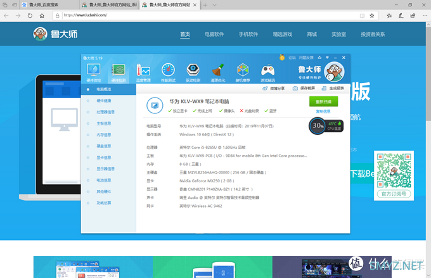This screenshot has height=278, width=431.
Task: Open reading view from the book icon
Action: [362, 16]
